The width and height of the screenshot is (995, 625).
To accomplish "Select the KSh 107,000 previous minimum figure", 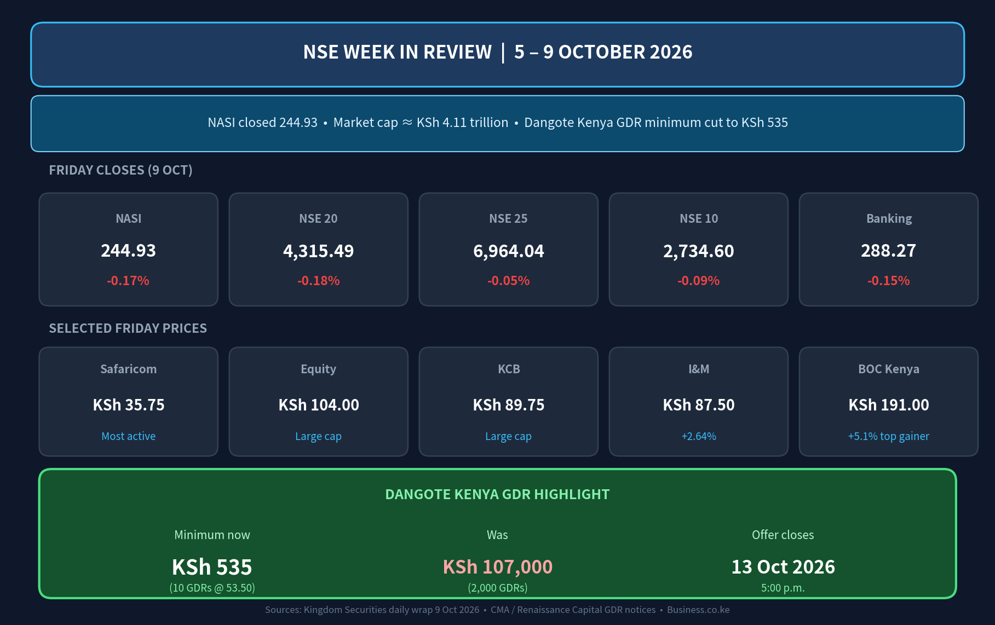I will pos(497,567).
